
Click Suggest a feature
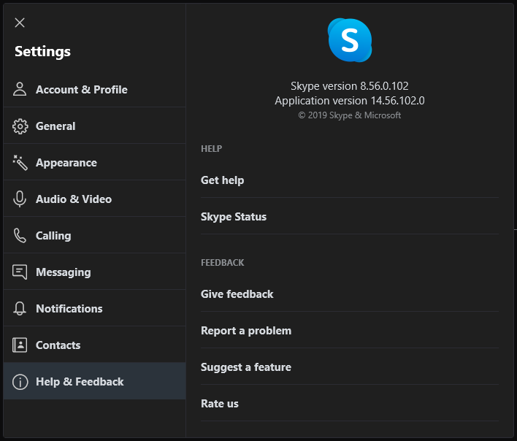pyautogui.click(x=350, y=367)
